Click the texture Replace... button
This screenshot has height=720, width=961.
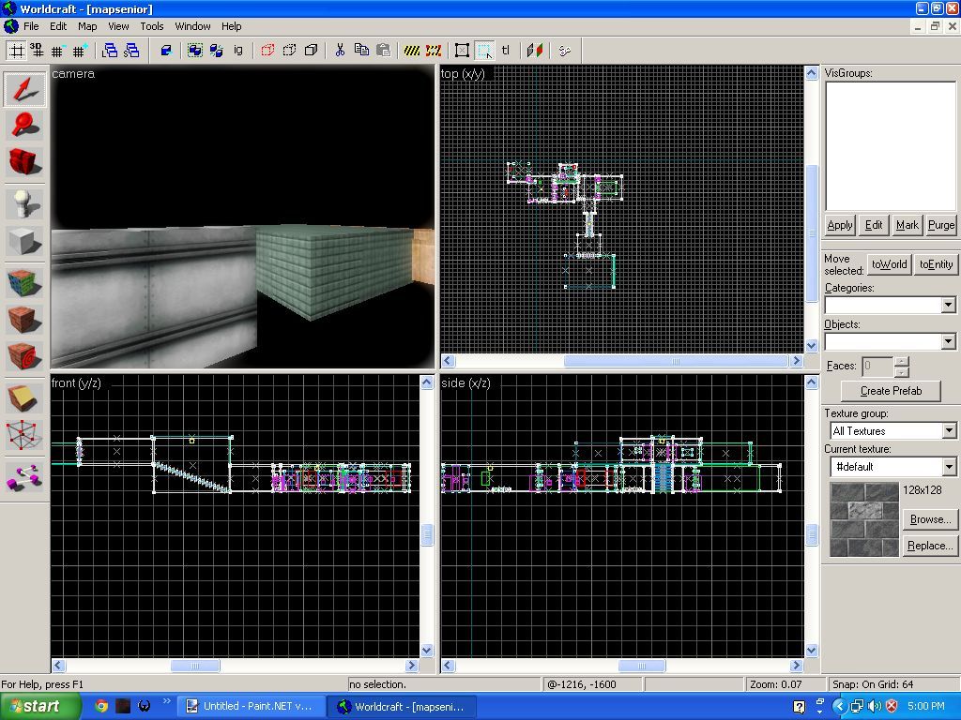coord(930,546)
